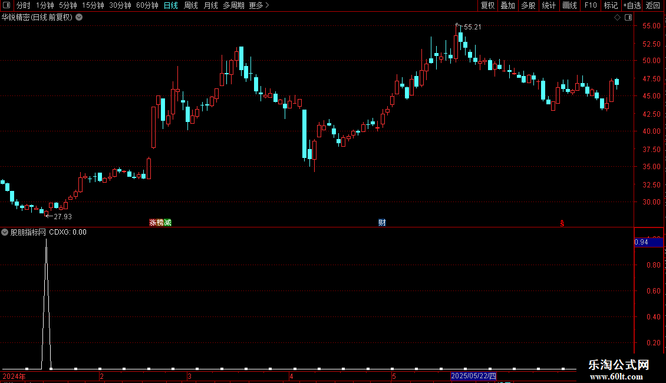Screen dimensions: 666x383
Task: Click the panel layout icon at top-left
Action: [x=6, y=5]
